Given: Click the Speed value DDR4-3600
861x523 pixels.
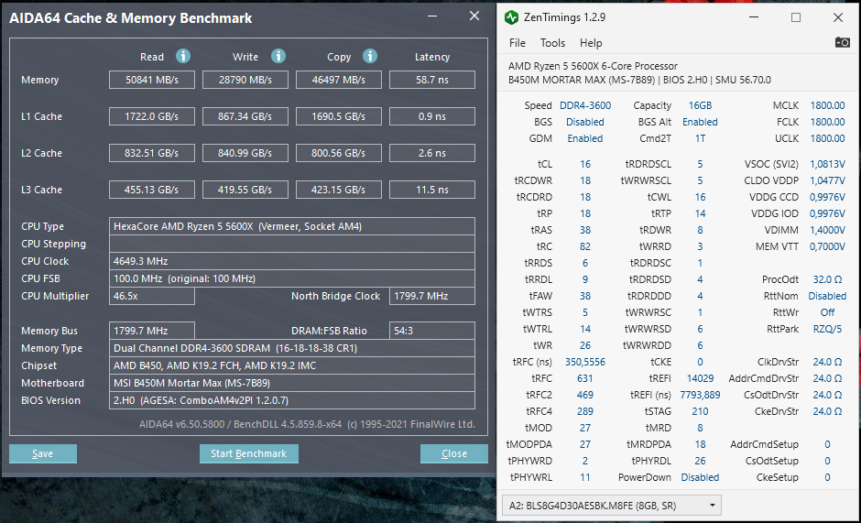Looking at the screenshot, I should coord(584,105).
